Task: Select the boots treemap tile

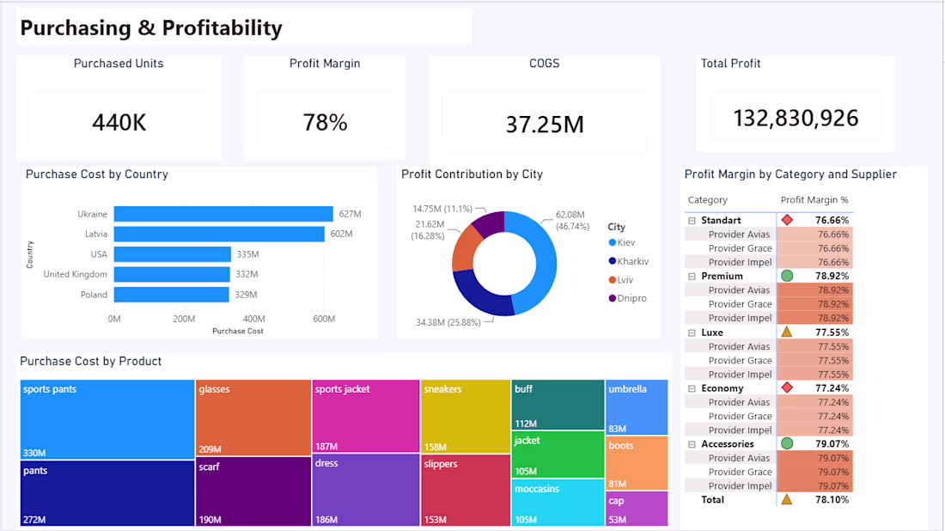Action: click(637, 463)
